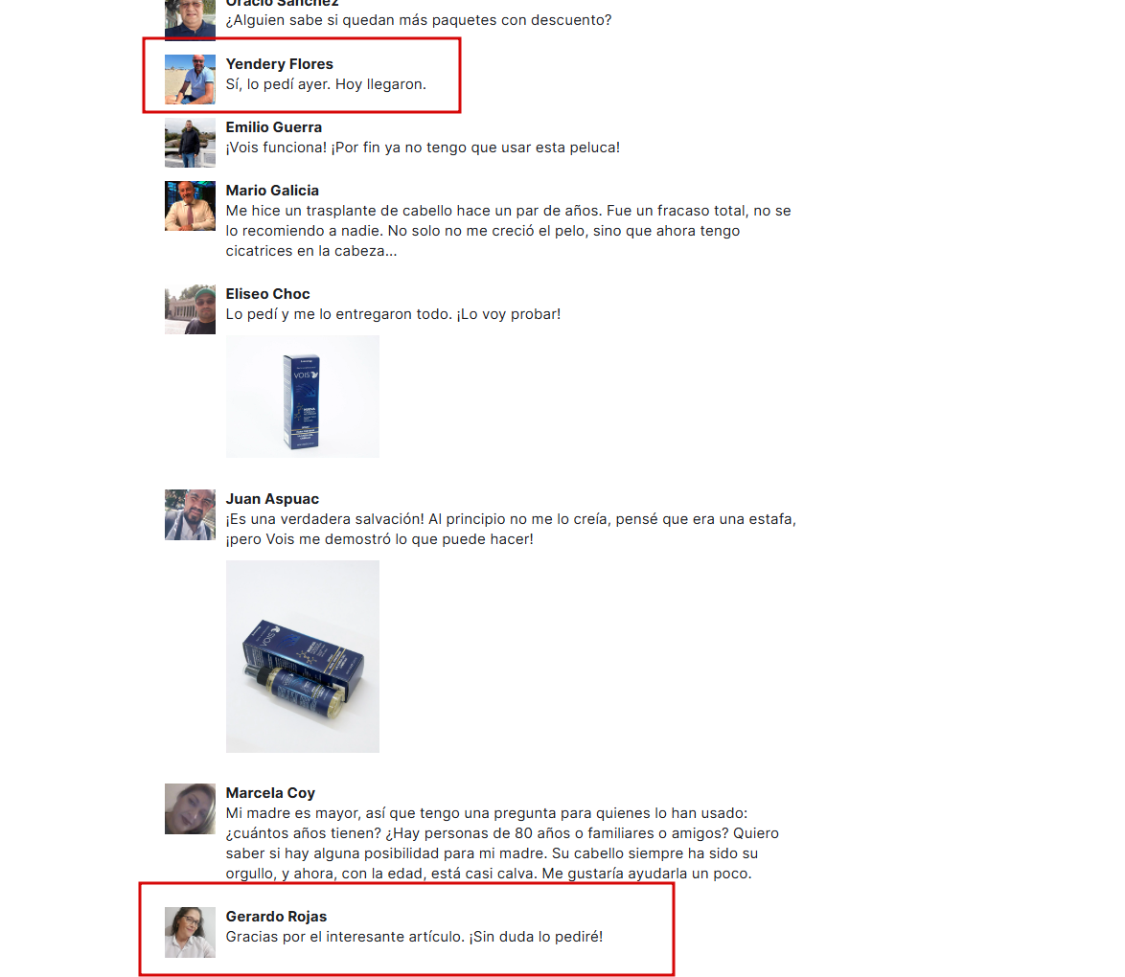Click Gerardo Rojas profile avatar

(190, 932)
